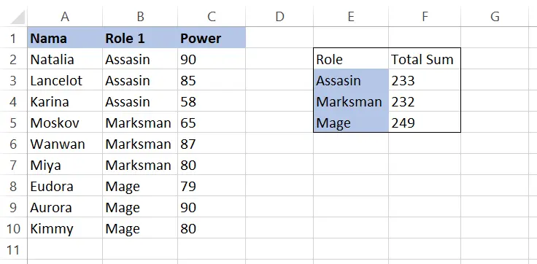Click the select-all corner triangle

click(17, 17)
